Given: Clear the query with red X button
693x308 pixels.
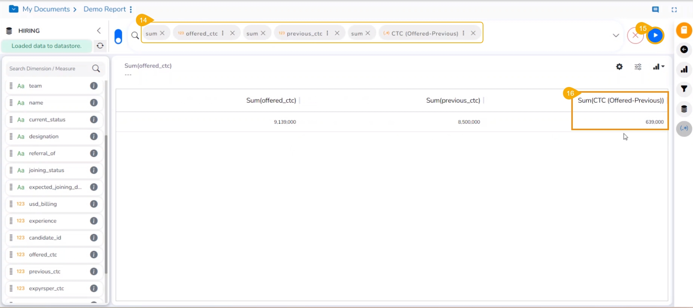Looking at the screenshot, I should 635,36.
